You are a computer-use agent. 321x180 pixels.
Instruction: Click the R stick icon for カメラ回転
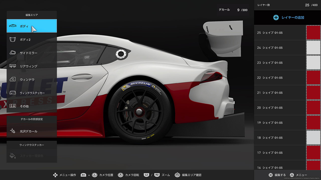(x=120, y=175)
